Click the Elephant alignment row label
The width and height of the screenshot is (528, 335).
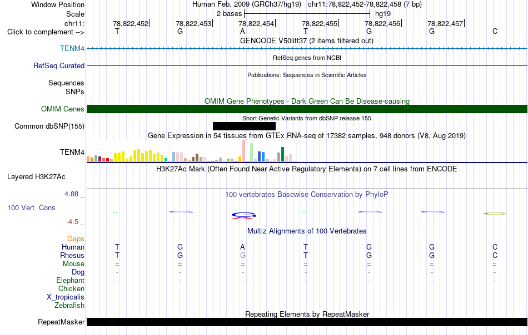(70, 280)
